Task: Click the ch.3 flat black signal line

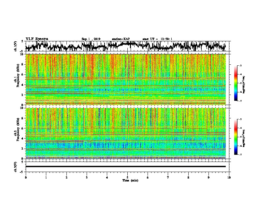Action: [x=126, y=166]
